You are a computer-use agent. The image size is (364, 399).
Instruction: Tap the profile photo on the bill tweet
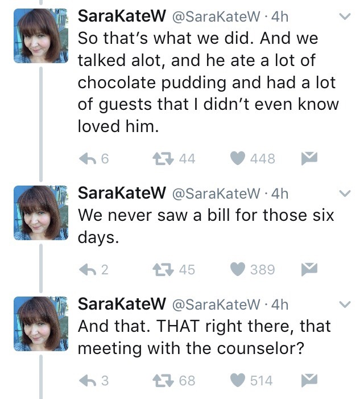click(37, 212)
